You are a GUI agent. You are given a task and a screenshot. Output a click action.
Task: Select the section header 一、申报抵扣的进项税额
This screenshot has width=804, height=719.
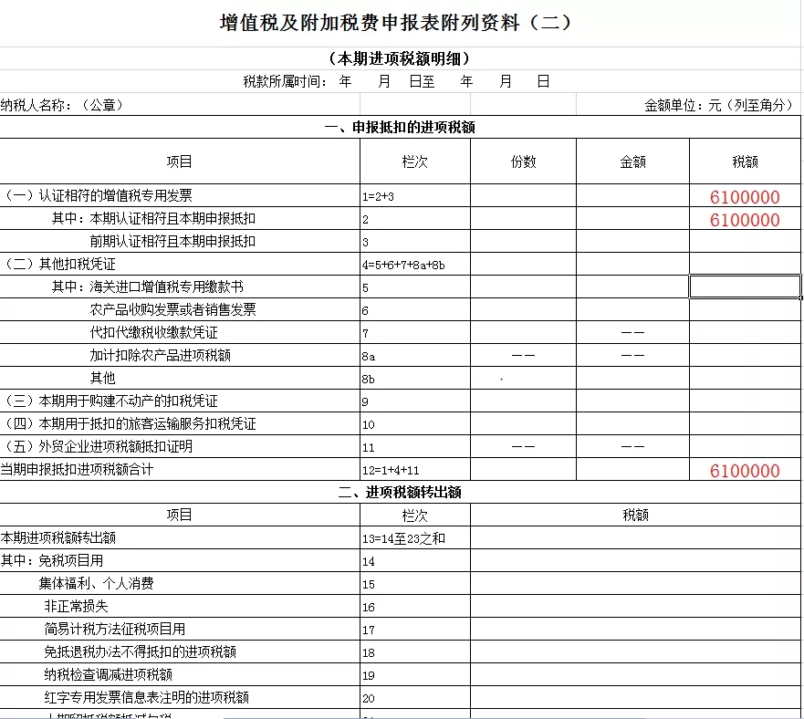402,129
